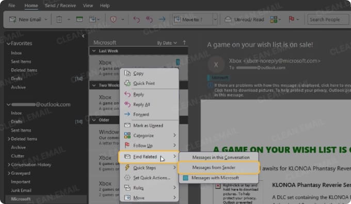Select the Microsoft folder
Viewport: 351px width, 204px height.
click(46, 199)
